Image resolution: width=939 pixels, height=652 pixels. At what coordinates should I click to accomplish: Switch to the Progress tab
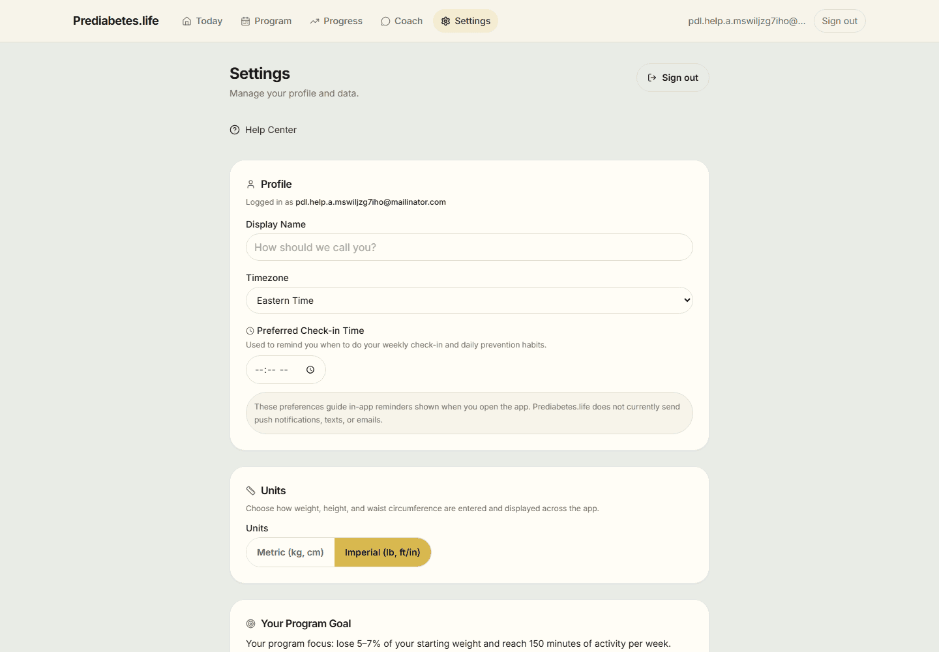click(x=336, y=21)
